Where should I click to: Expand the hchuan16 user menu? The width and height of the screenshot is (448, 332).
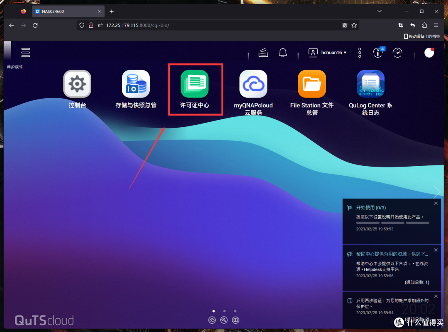point(327,53)
